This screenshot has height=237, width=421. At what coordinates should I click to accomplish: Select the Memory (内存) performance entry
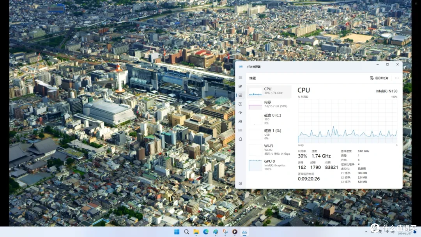point(269,104)
